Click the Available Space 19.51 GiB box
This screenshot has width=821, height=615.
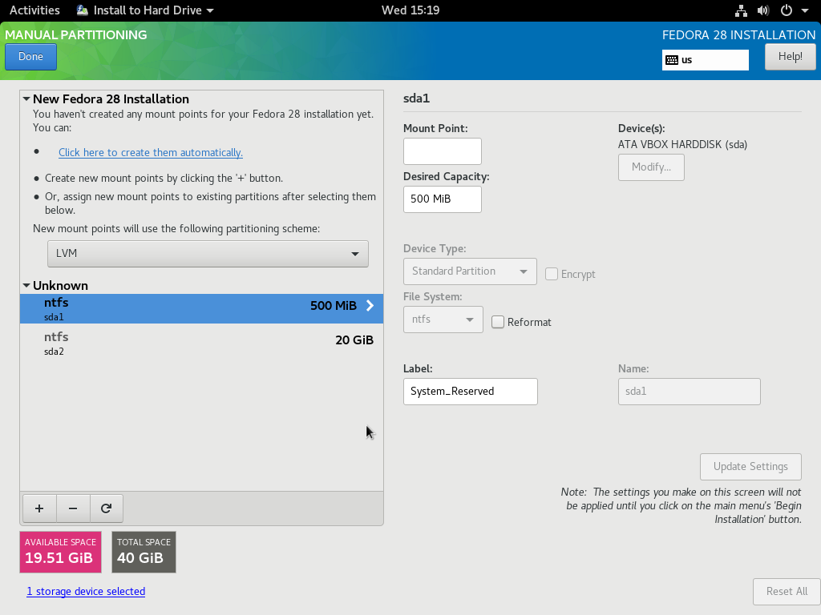(x=61, y=553)
